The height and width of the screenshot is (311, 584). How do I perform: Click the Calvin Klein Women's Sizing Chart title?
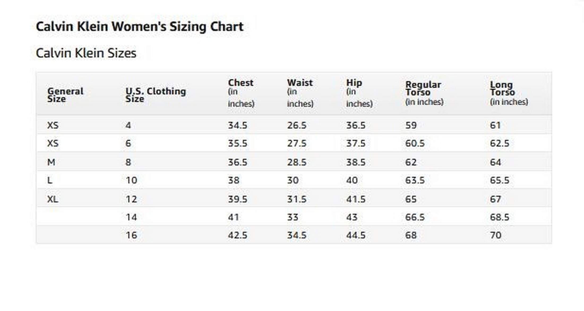point(140,27)
